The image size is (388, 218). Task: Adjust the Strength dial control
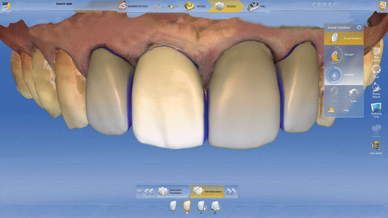[x=335, y=55]
